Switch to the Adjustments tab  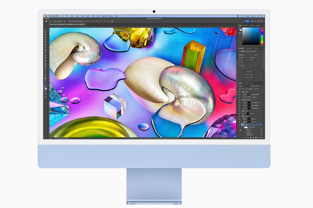coord(249,48)
